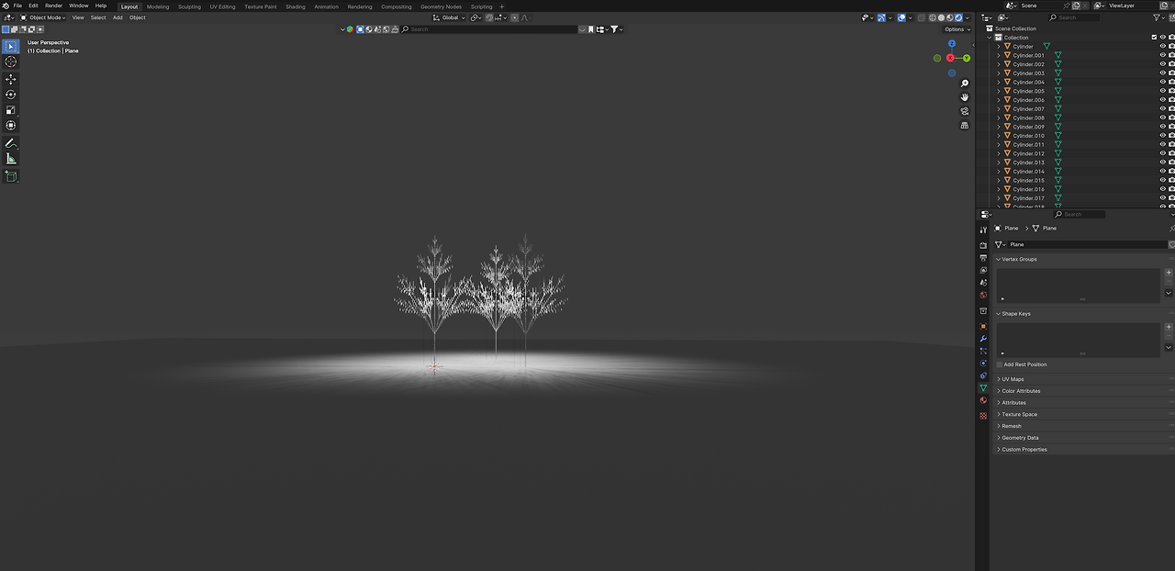The width and height of the screenshot is (1175, 571).
Task: Select the Scale tool
Action: coord(11,110)
